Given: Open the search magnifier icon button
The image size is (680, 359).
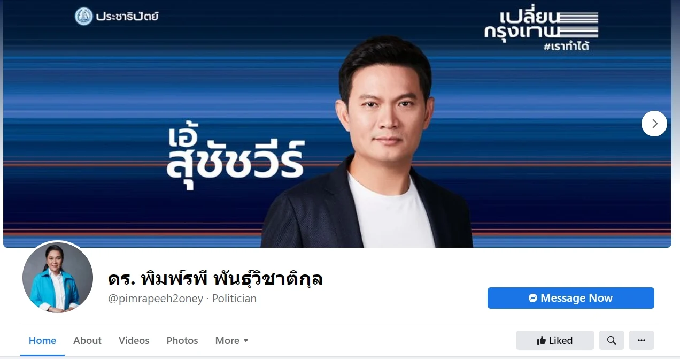Looking at the screenshot, I should click(x=612, y=340).
